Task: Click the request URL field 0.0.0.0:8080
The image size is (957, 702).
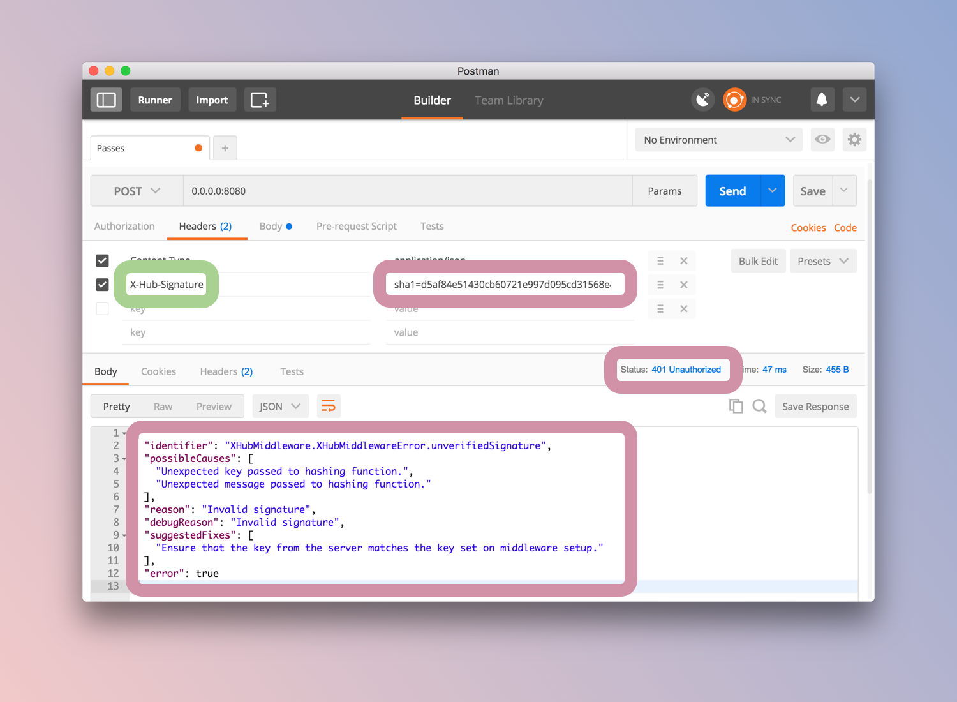Action: pyautogui.click(x=408, y=191)
